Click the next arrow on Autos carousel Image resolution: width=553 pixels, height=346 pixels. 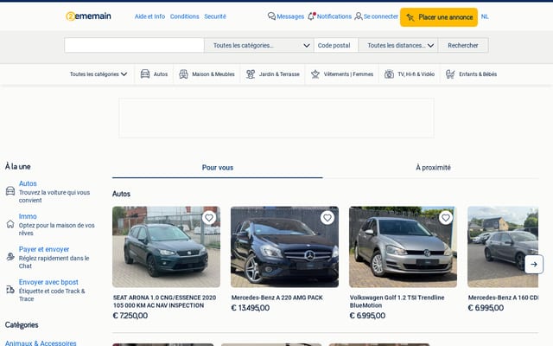click(x=534, y=264)
